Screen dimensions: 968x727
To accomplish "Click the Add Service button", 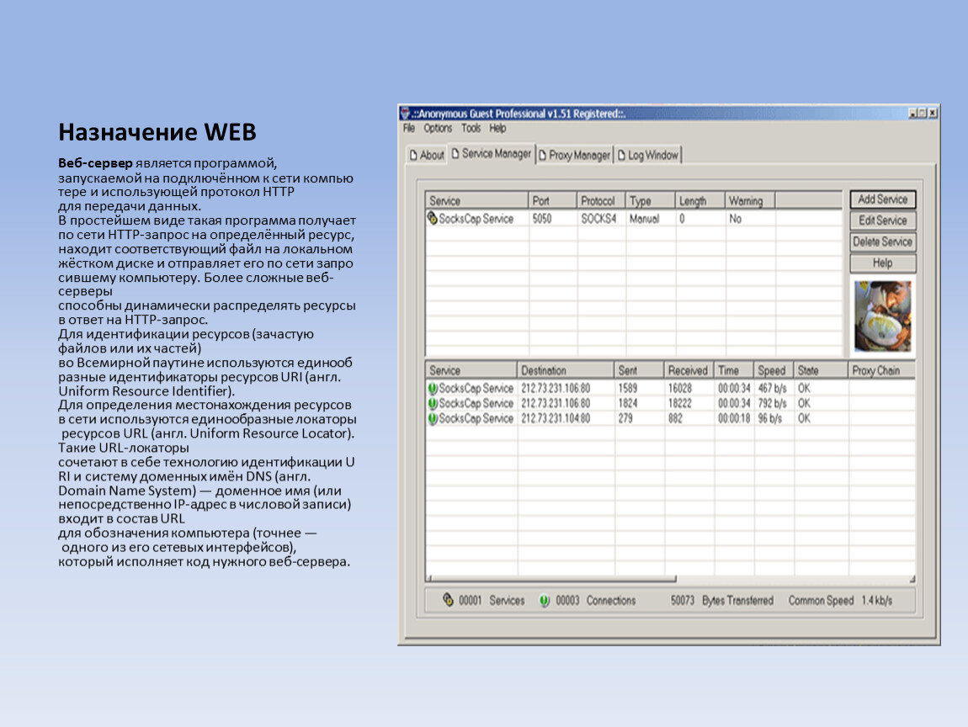I will (x=882, y=199).
